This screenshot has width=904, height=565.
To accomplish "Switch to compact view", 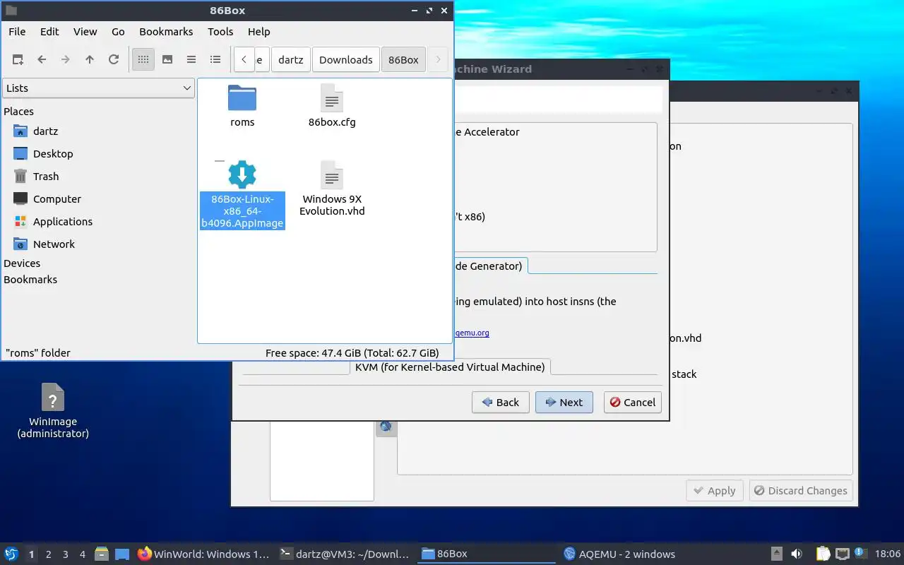I will 191,60.
